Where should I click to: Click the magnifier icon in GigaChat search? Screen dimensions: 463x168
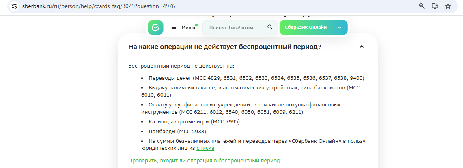(x=270, y=27)
